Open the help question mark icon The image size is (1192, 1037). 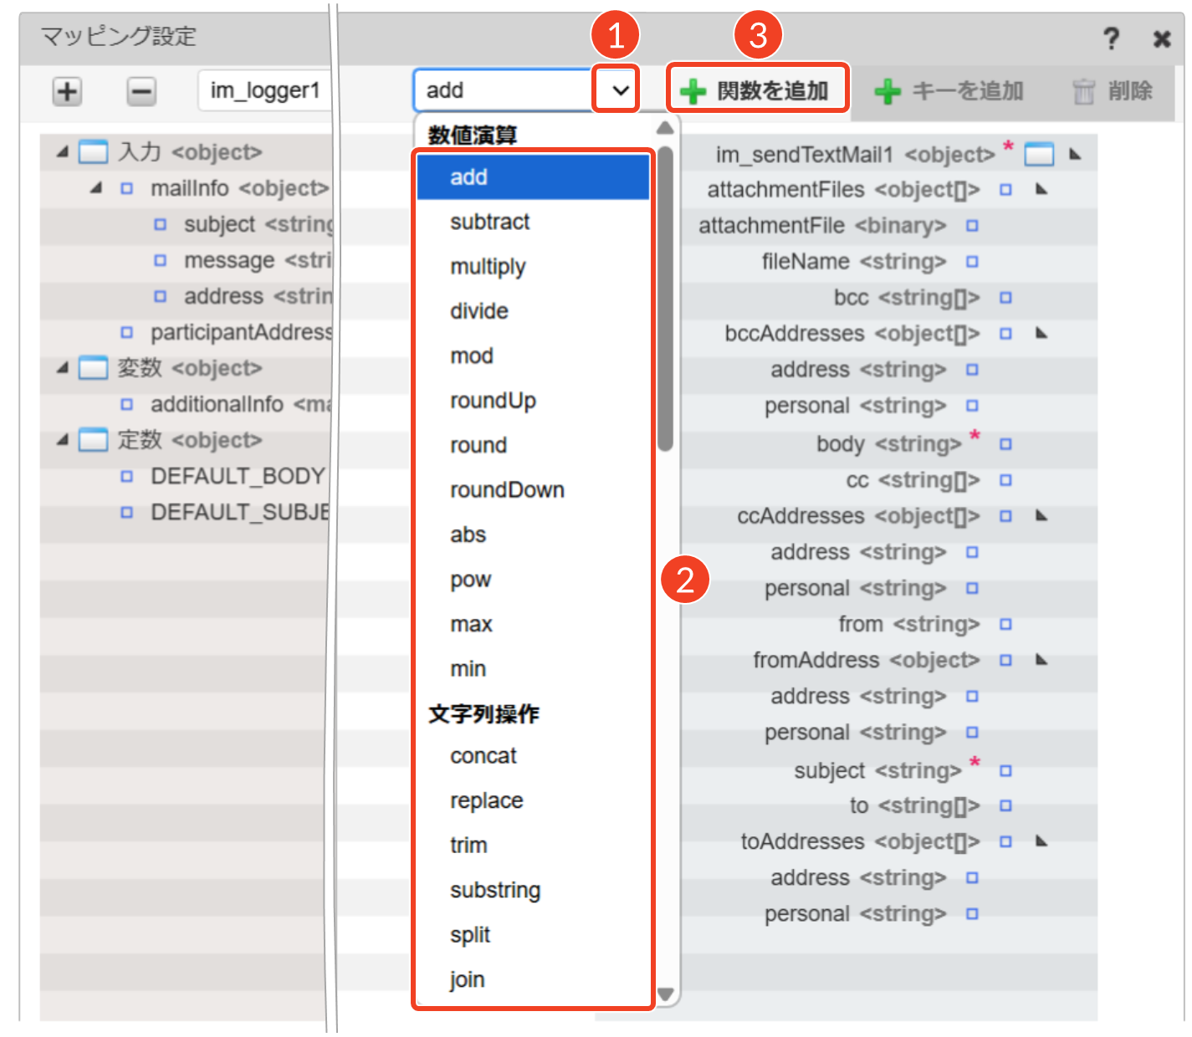[x=1110, y=38]
